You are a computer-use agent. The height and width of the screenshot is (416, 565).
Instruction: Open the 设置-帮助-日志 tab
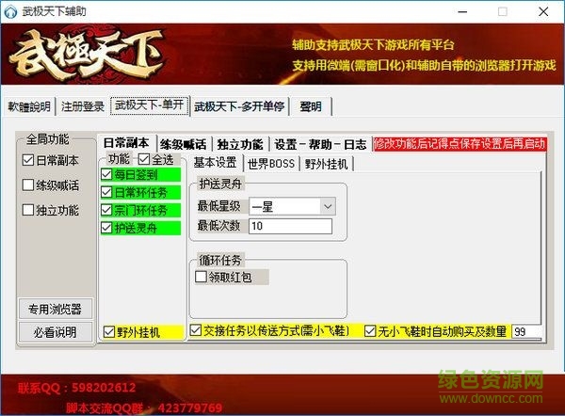[x=320, y=144]
